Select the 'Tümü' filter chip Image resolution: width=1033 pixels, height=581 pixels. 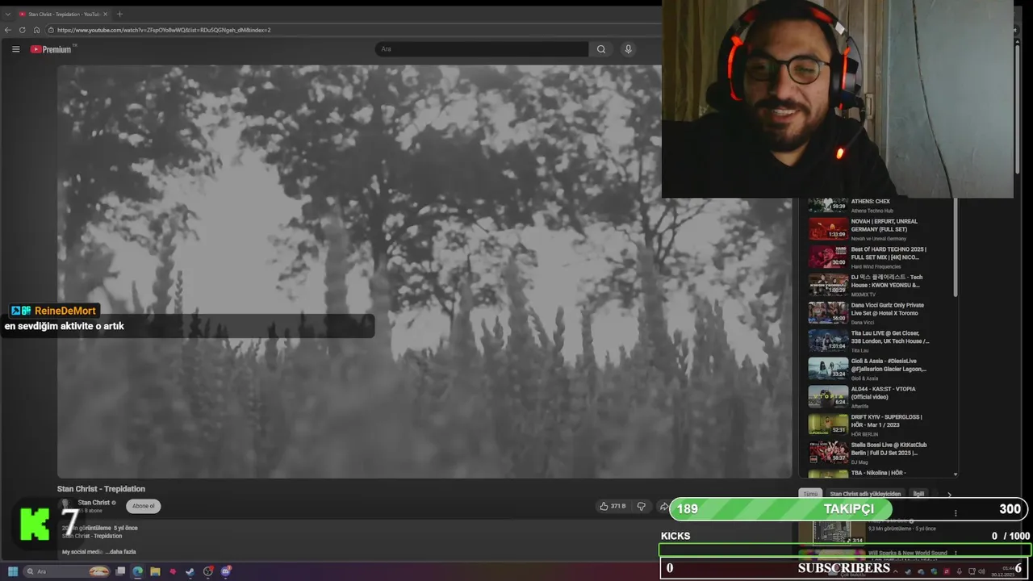pyautogui.click(x=810, y=494)
